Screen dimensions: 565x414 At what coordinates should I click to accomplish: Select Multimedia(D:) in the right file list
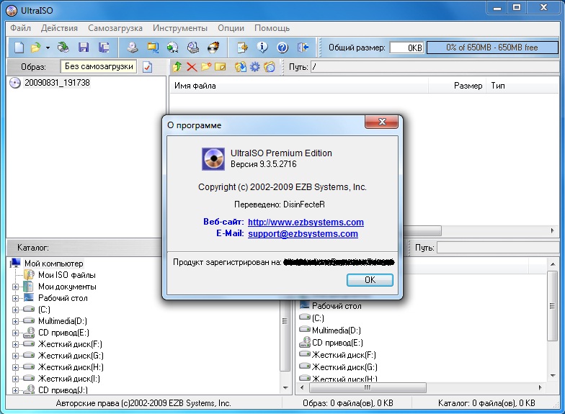[336, 330]
